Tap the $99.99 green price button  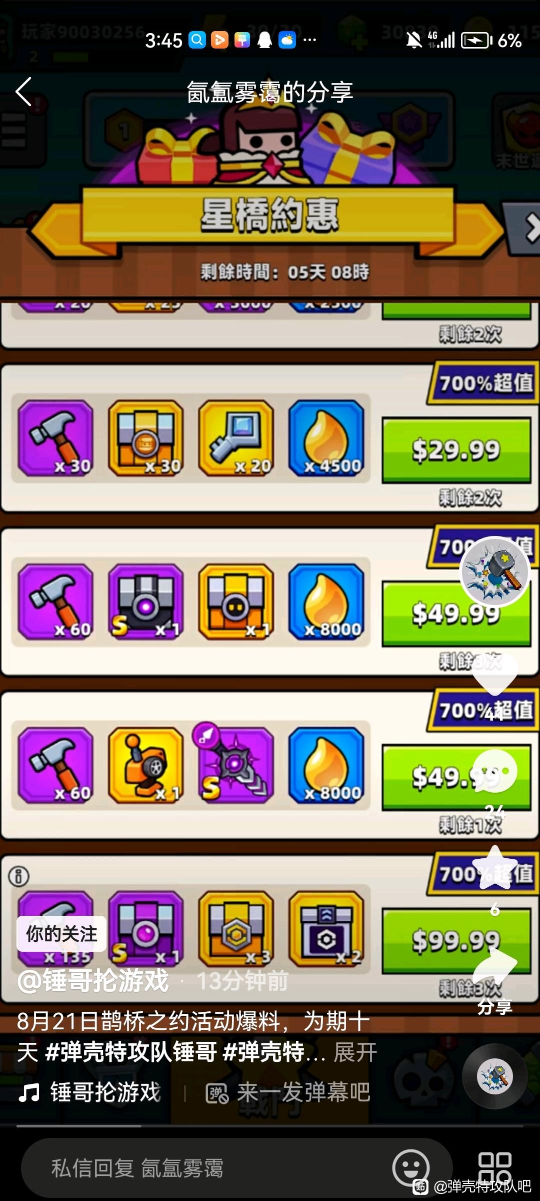point(456,940)
